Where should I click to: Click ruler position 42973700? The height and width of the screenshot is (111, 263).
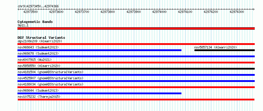coord(82,12)
